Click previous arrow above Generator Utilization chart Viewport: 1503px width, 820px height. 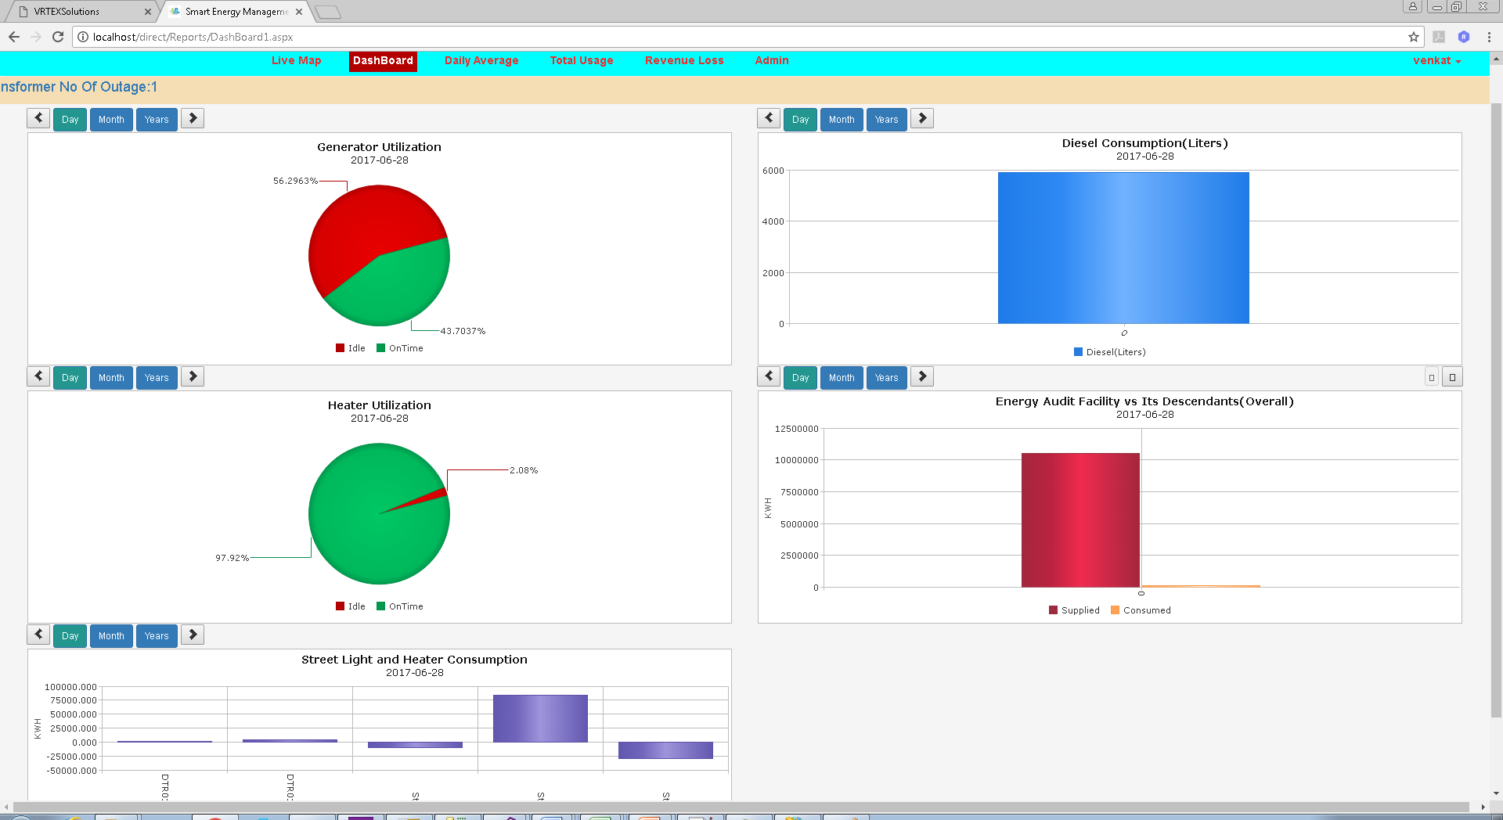[x=38, y=118]
